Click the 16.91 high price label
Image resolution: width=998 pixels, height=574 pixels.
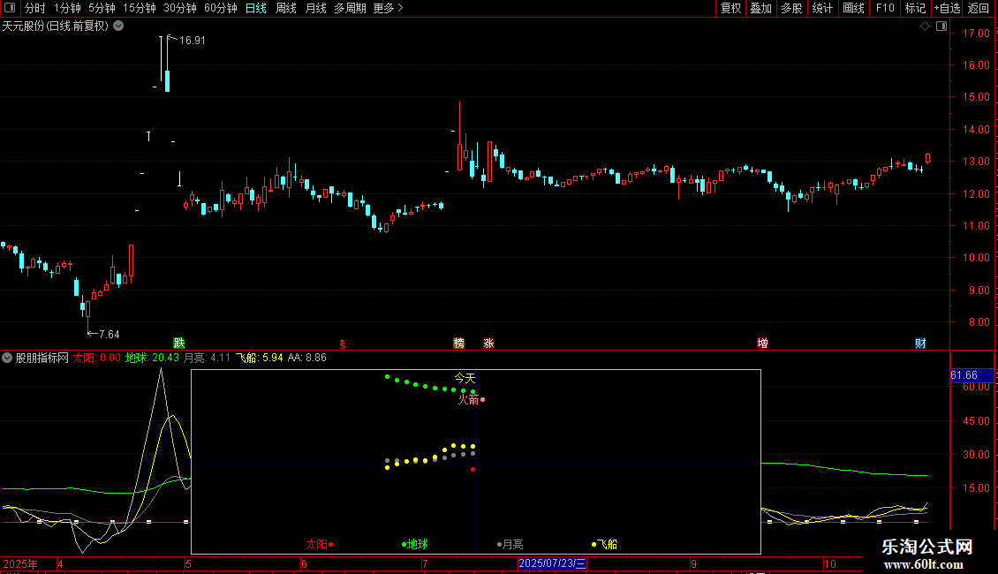tap(193, 41)
